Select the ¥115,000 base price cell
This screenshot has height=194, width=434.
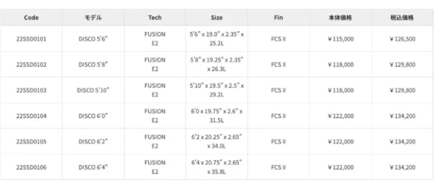tap(340, 39)
